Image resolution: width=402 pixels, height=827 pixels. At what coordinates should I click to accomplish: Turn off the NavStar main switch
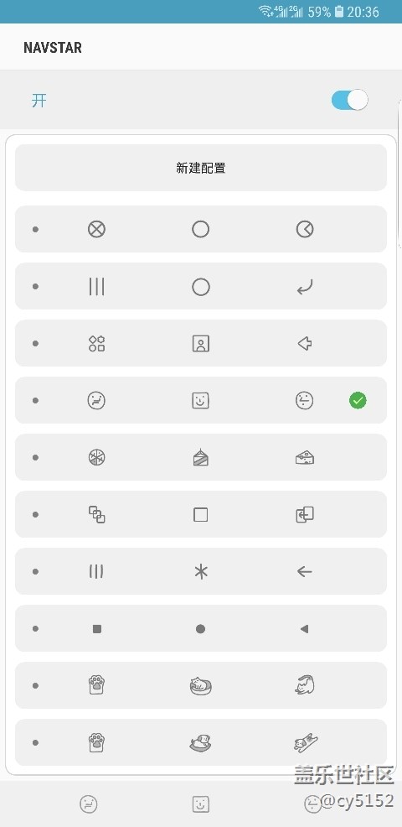(349, 100)
